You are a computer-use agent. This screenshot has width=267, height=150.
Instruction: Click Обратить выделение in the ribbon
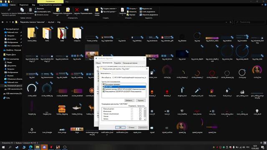point(149,15)
